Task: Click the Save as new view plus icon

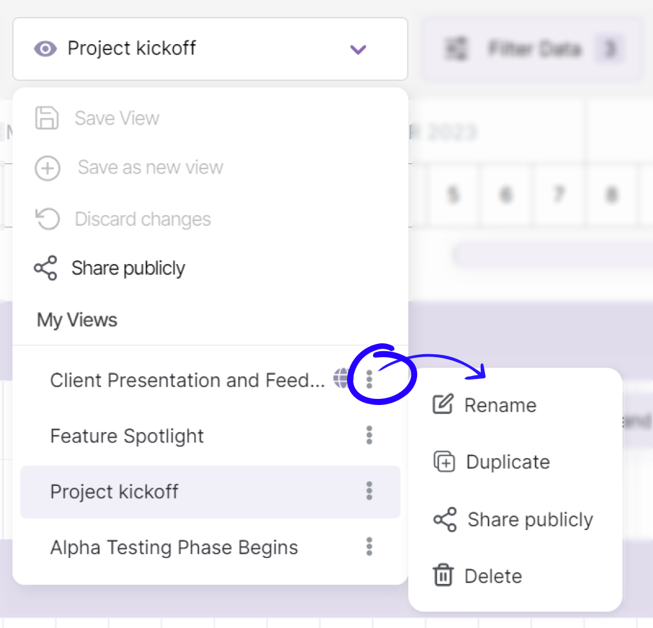Action: [x=48, y=169]
